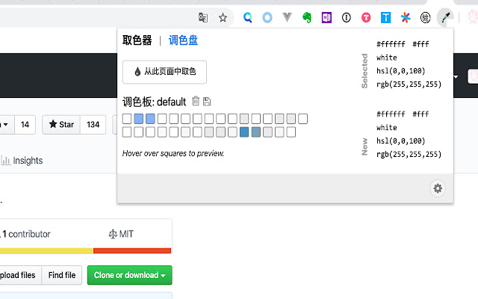This screenshot has width=478, height=299.
Task: Open the 1Password circle extension icon
Action: (x=347, y=17)
